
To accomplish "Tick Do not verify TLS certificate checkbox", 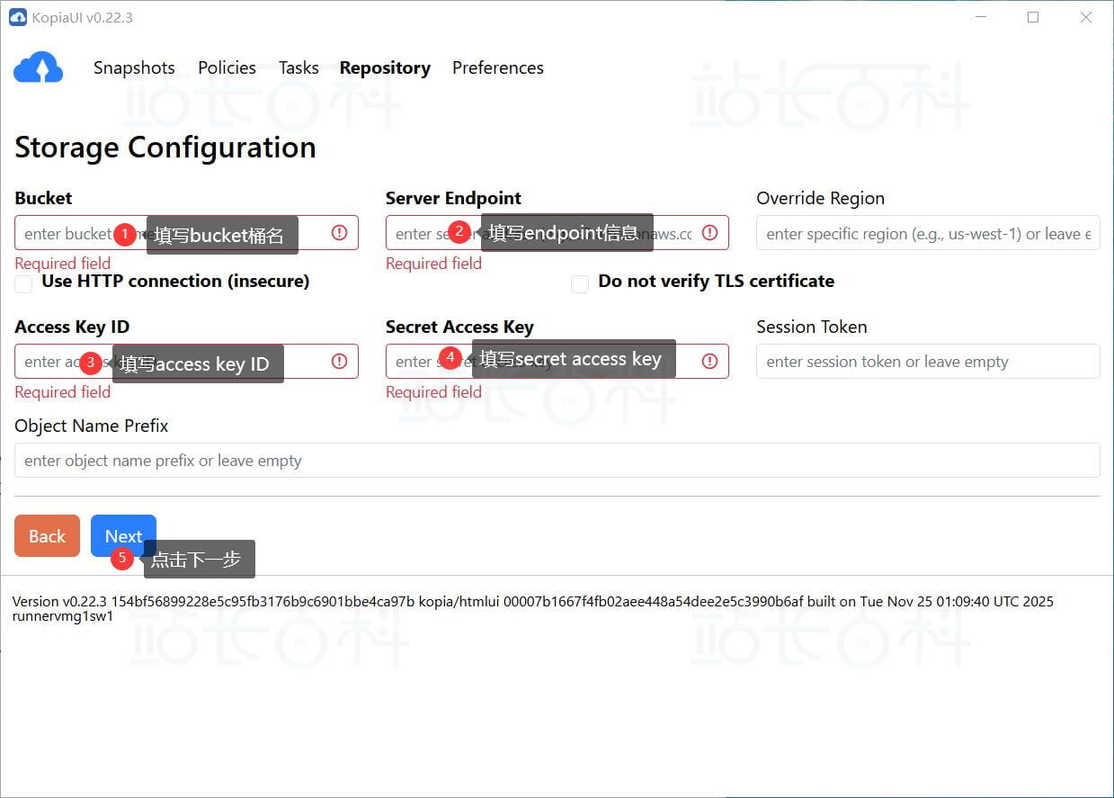I will tap(581, 283).
